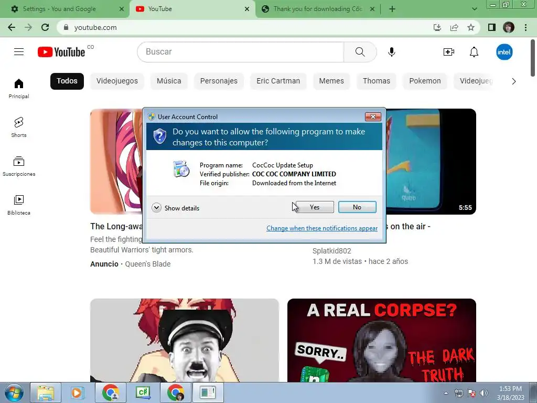This screenshot has height=403, width=537.
Task: Go to Principal in sidebar
Action: click(x=19, y=88)
